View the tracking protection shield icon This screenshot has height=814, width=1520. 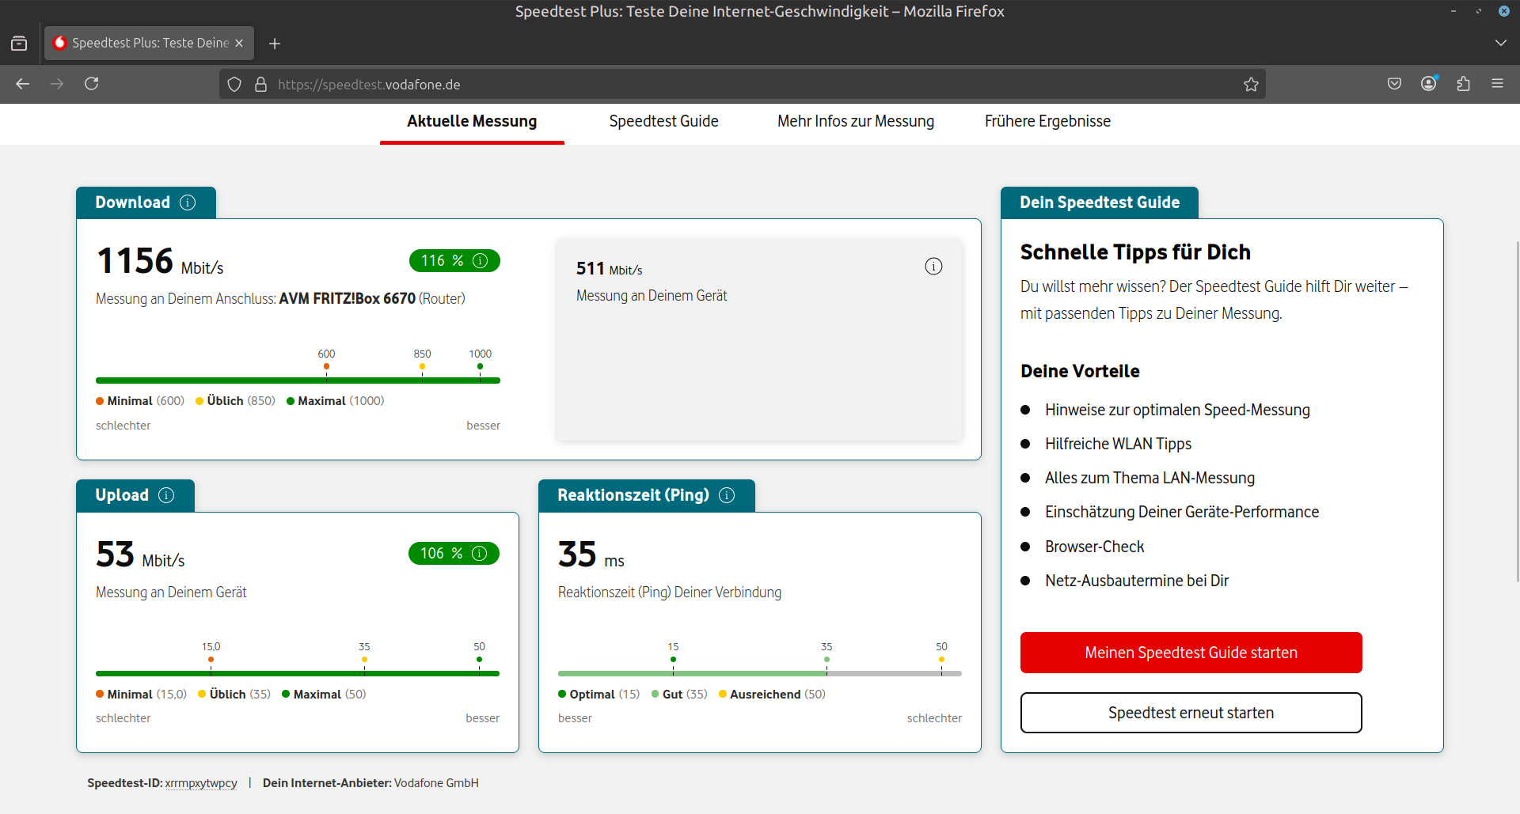(x=234, y=85)
